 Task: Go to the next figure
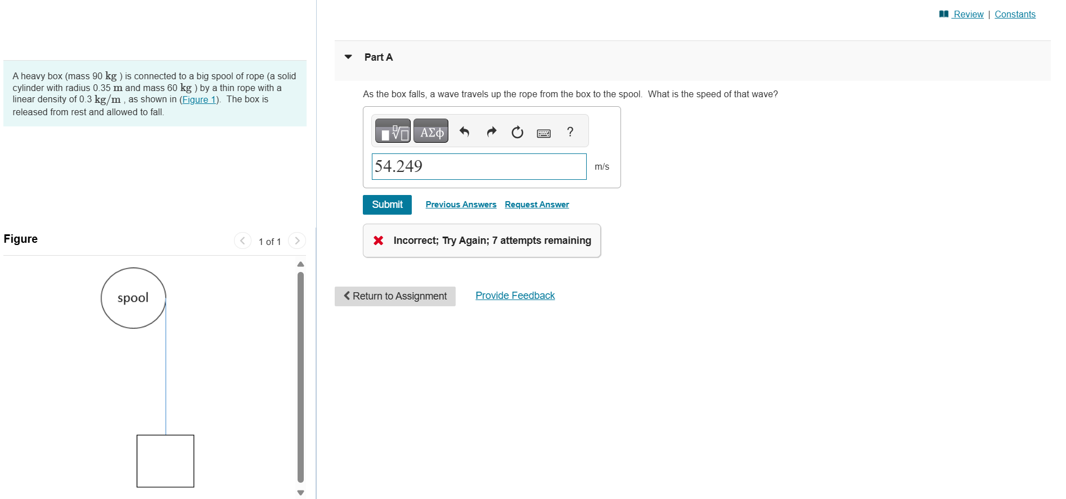pyautogui.click(x=297, y=241)
